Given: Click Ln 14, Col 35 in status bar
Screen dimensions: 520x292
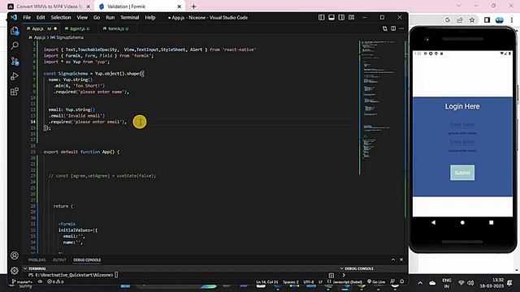Looking at the screenshot, I should pyautogui.click(x=267, y=281).
